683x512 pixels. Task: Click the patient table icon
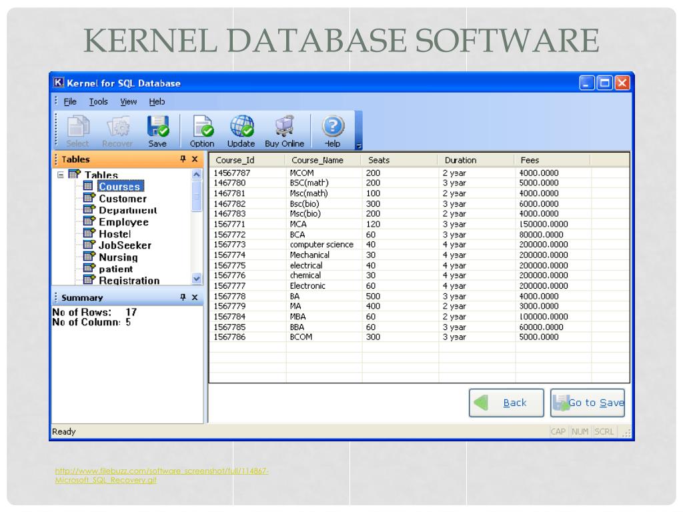(x=89, y=268)
